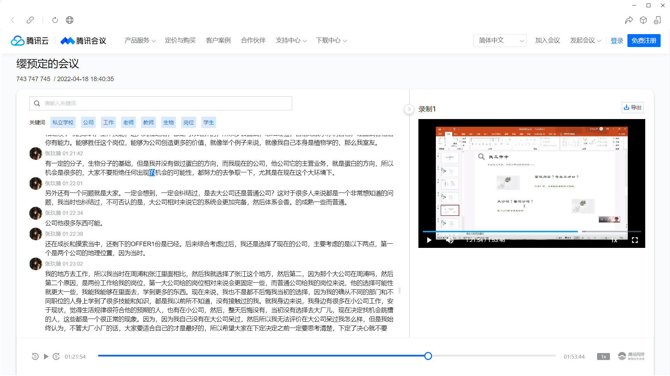Open the 简体中文 language dropdown
Screen dimensions: 670x376
(x=500, y=40)
